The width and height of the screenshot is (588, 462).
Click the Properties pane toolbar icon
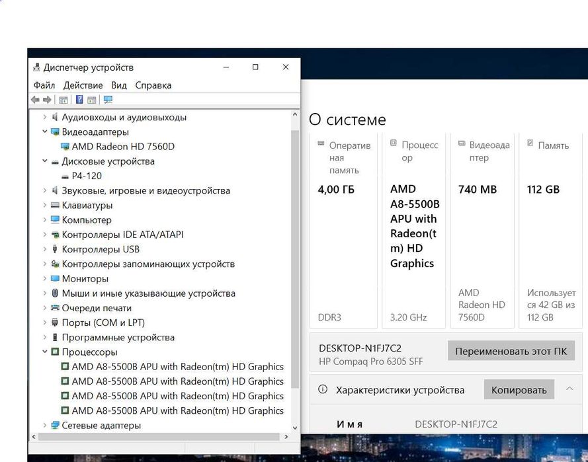tap(91, 100)
